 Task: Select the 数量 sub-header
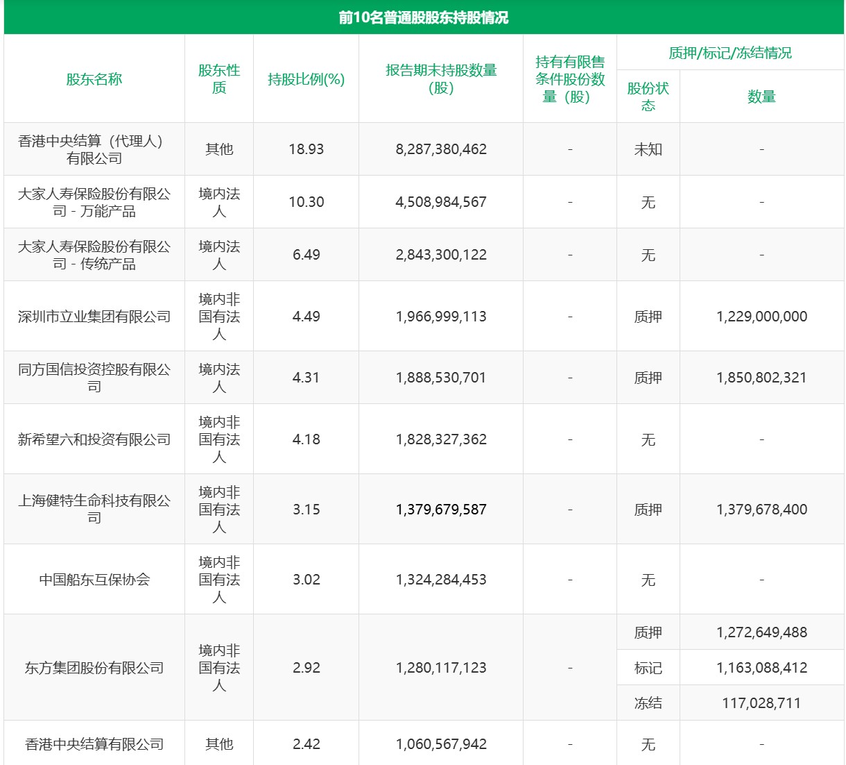[x=761, y=96]
